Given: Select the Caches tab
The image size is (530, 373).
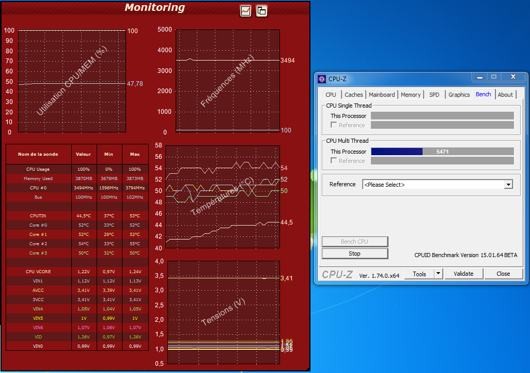Looking at the screenshot, I should point(354,95).
